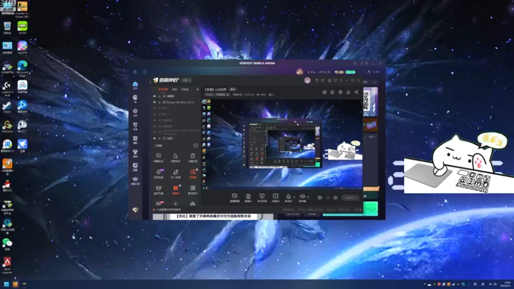Open the user avatar in the streaming app title bar
The height and width of the screenshot is (289, 514).
(307, 80)
